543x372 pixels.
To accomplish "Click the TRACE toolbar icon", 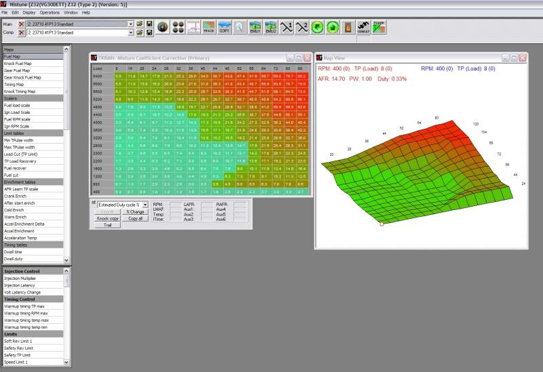I will (x=209, y=28).
